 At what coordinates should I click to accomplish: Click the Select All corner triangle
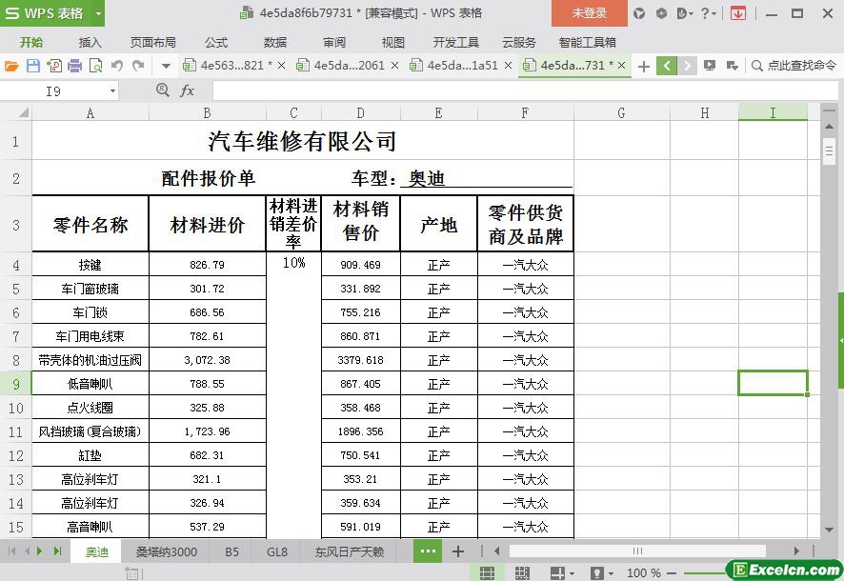point(23,113)
